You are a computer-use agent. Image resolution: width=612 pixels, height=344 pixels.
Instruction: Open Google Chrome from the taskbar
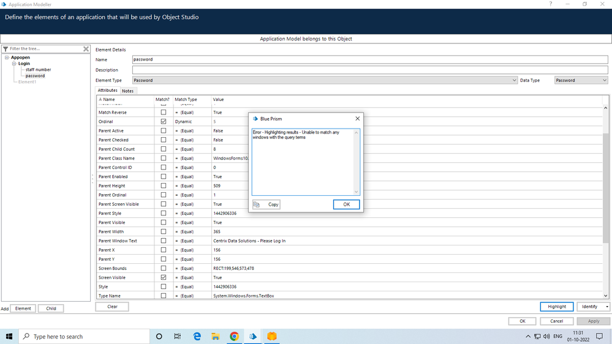point(234,336)
